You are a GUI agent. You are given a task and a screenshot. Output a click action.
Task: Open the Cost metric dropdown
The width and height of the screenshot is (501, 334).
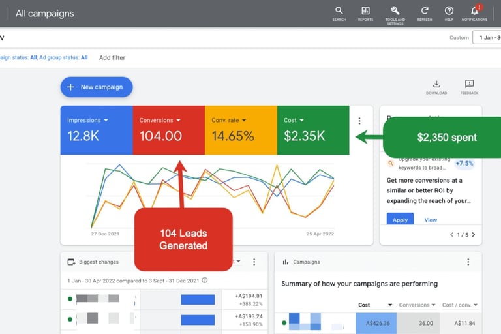(301, 121)
